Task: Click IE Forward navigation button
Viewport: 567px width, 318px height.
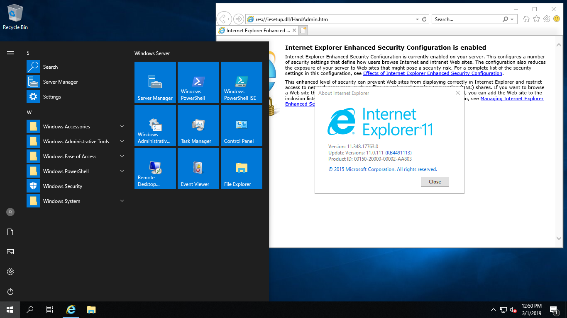Action: point(238,19)
